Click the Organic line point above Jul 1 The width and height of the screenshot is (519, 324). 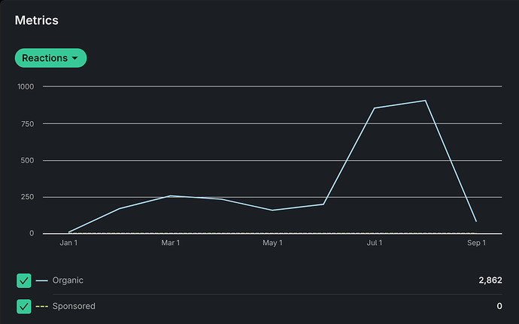[x=374, y=108]
